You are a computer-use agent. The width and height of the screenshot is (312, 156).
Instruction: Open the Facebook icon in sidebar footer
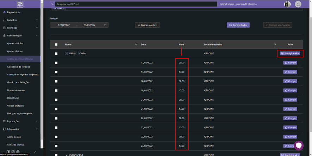(x=8, y=152)
